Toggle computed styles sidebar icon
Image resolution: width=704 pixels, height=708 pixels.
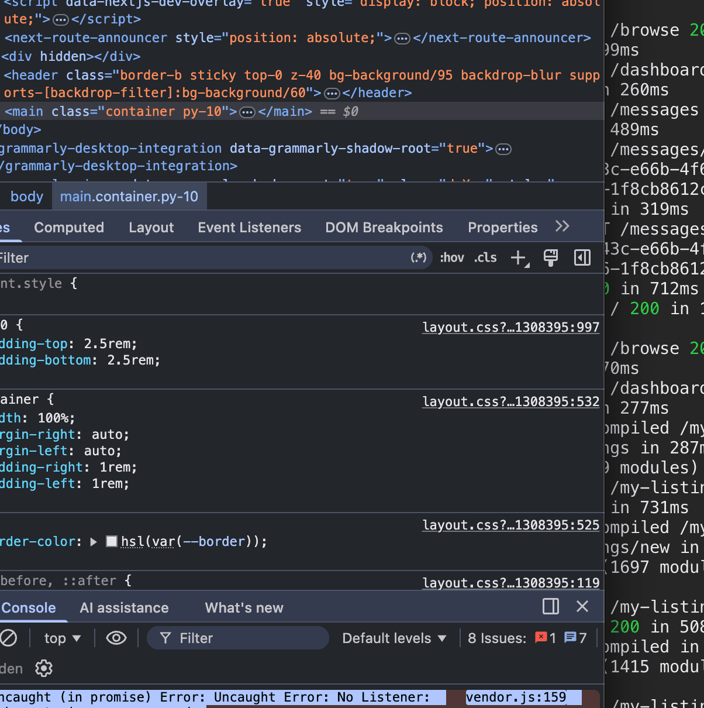[582, 257]
